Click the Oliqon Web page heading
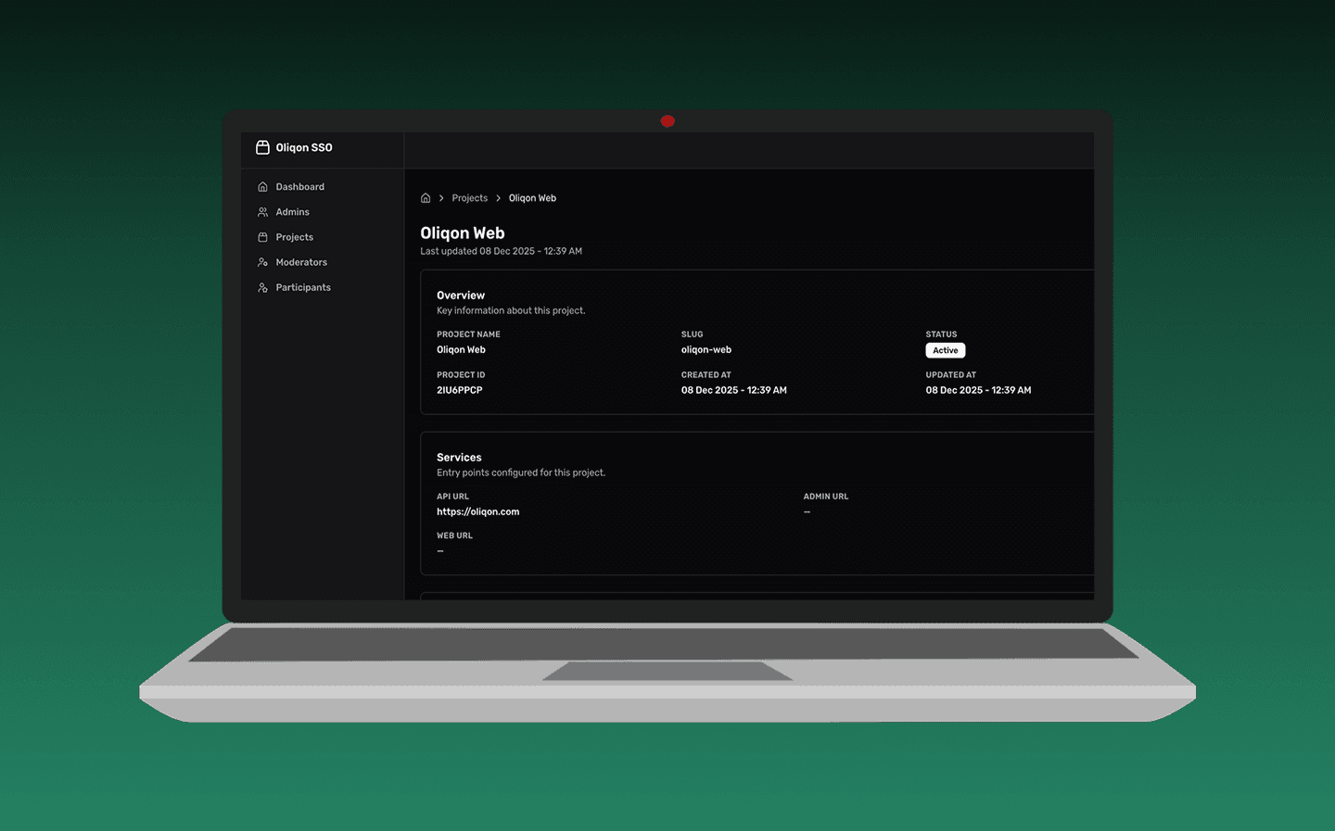Screen dimensions: 1335x831 pos(463,233)
